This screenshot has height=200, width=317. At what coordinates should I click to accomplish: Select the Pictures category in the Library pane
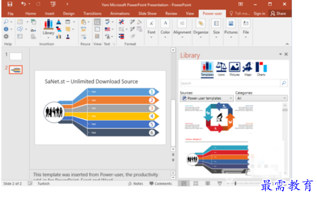tap(234, 69)
